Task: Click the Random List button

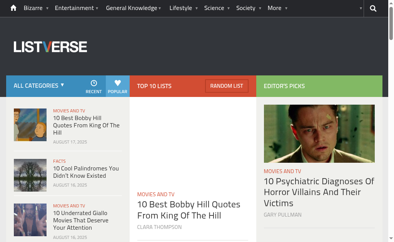Action: (x=227, y=86)
